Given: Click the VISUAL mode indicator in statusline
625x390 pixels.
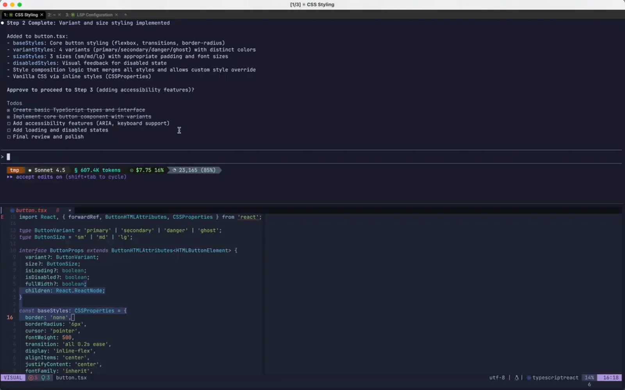Looking at the screenshot, I should [x=13, y=378].
